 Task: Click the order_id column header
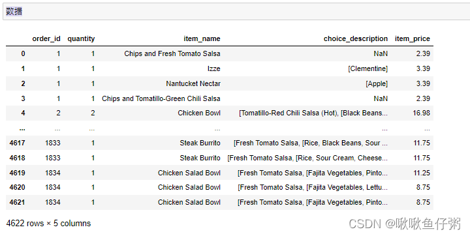tap(46, 38)
